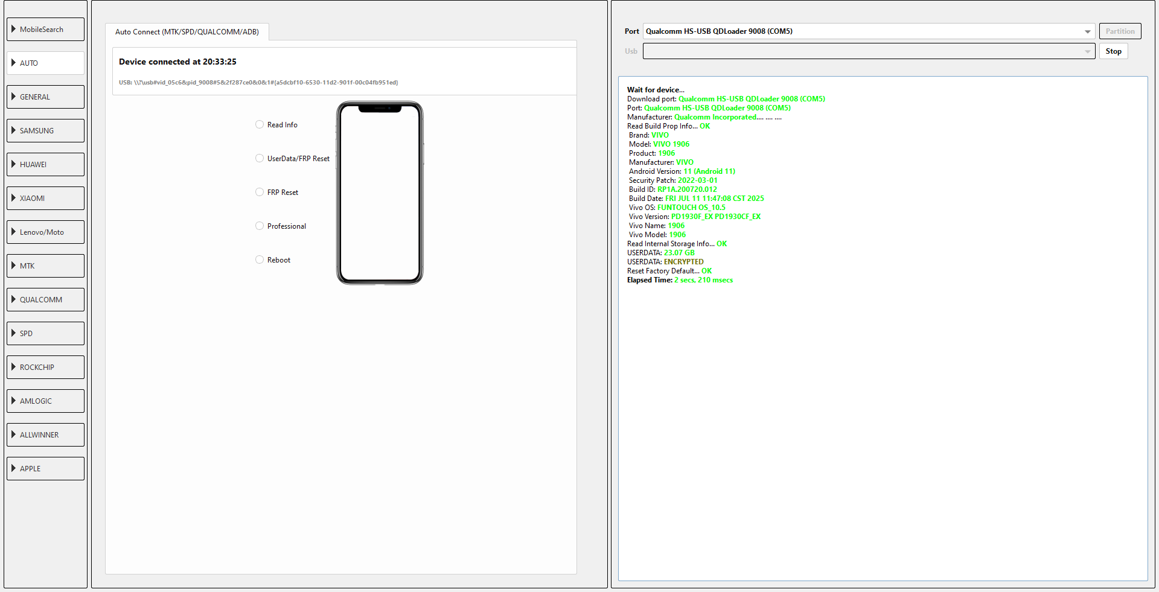Click 'Vivo OS: FUNTOUCH OS_10.5' log line
Image resolution: width=1159 pixels, height=592 pixels.
pyautogui.click(x=677, y=208)
